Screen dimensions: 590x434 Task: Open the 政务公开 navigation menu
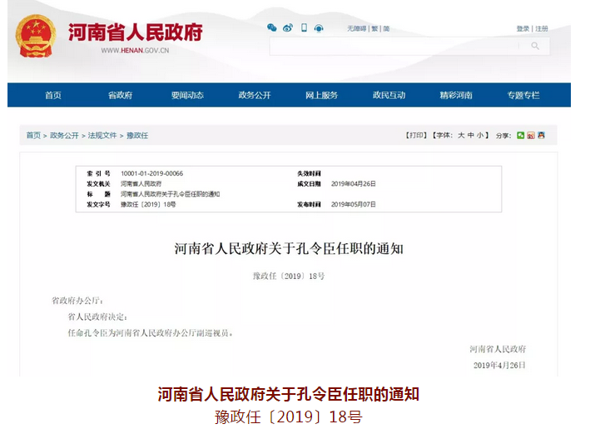click(254, 95)
